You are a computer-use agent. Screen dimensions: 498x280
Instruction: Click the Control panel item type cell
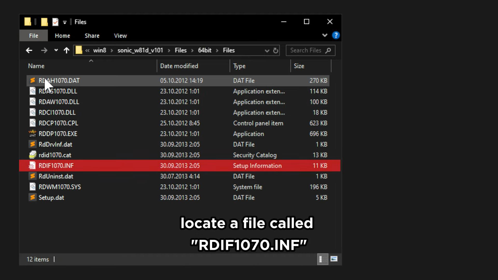(x=258, y=123)
